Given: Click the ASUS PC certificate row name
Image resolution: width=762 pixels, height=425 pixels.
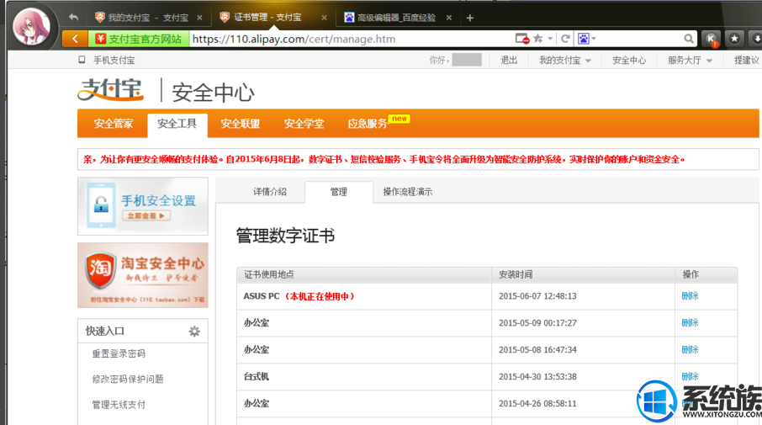Looking at the screenshot, I should (x=262, y=296).
